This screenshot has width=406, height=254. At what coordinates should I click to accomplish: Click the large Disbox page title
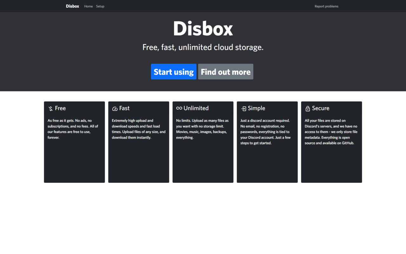coord(203,28)
